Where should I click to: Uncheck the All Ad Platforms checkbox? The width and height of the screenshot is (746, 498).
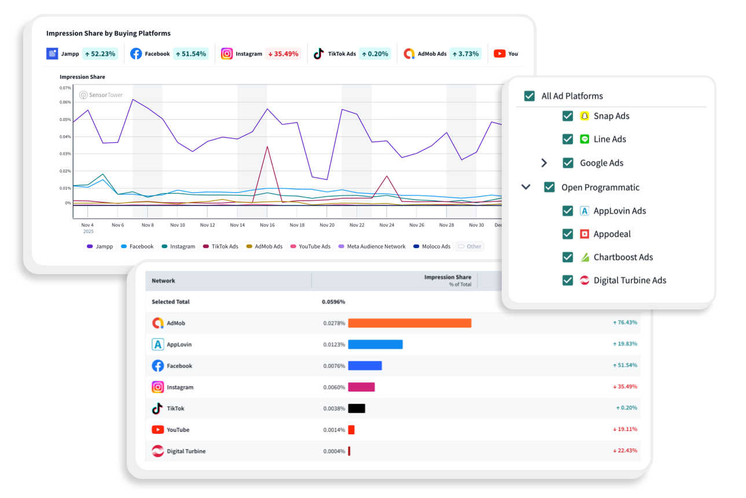(529, 96)
